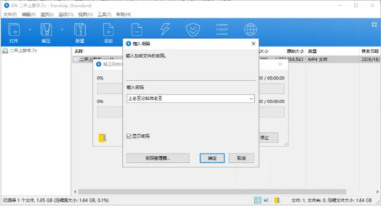Click the grid icon at the toolbar's corner
The width and height of the screenshot is (381, 206).
tap(374, 25)
